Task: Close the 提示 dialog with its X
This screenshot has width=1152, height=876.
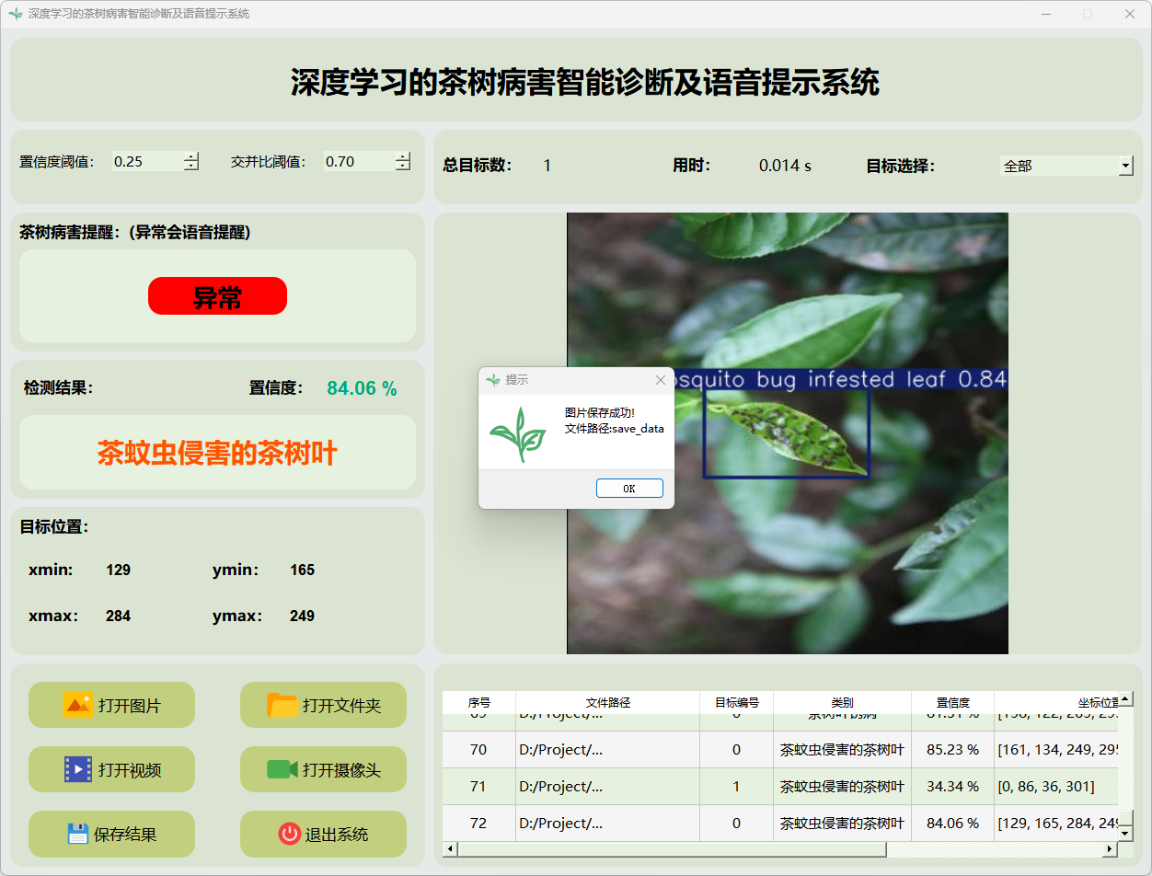Action: coord(660,380)
